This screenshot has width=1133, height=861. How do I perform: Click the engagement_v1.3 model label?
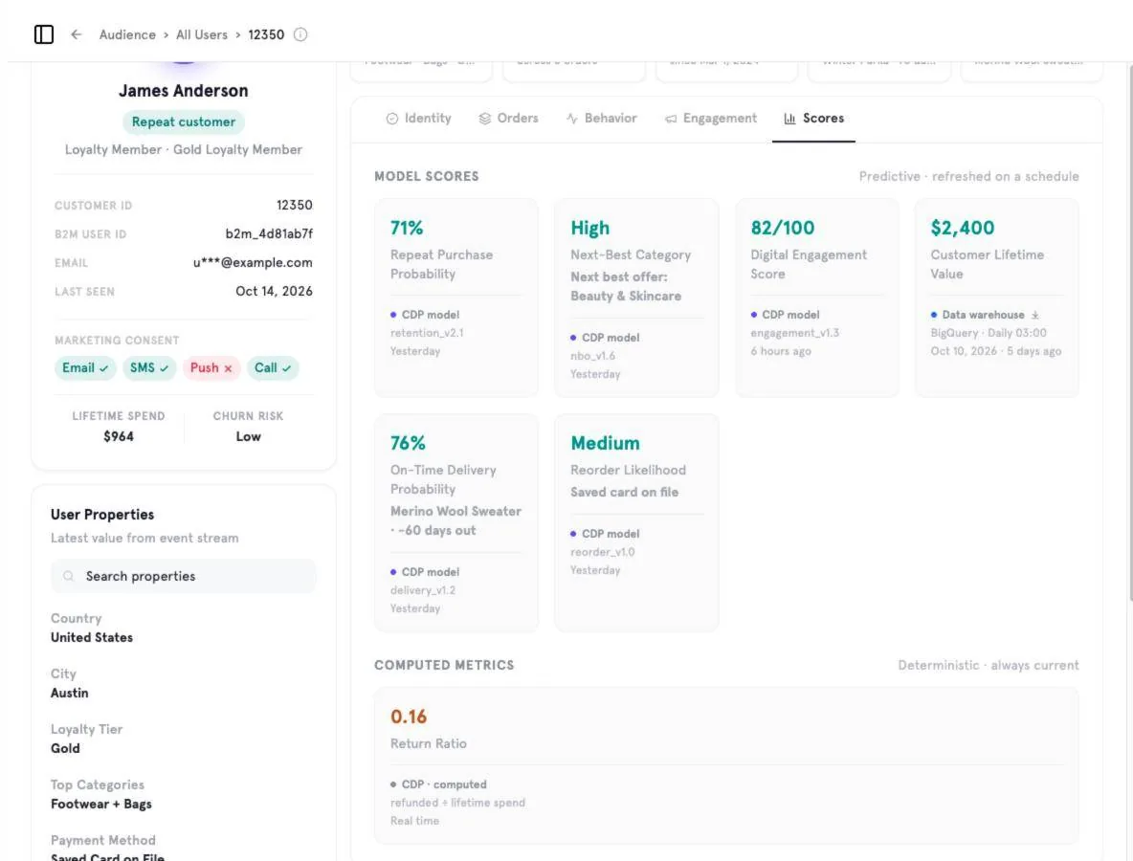pyautogui.click(x=795, y=333)
